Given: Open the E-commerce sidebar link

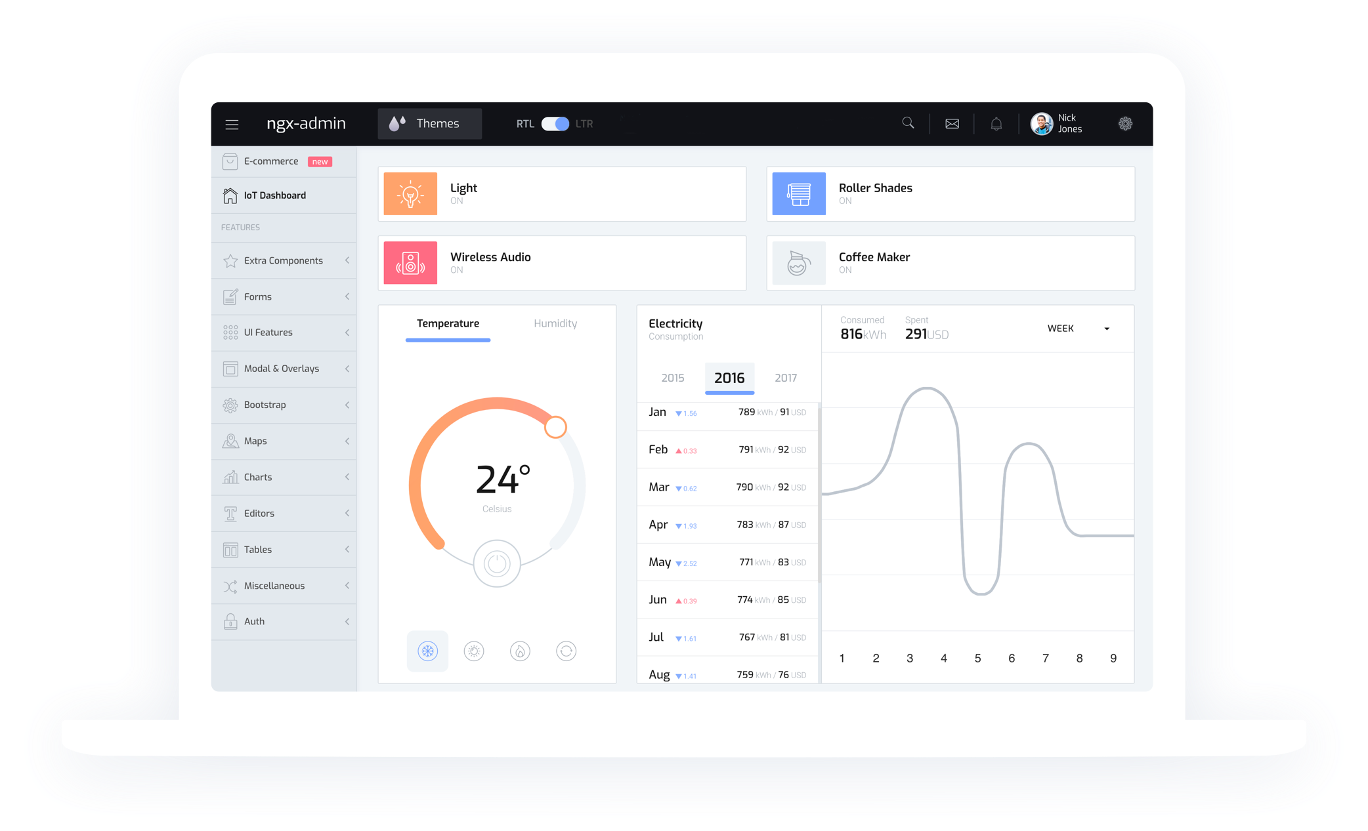Looking at the screenshot, I should 271,161.
